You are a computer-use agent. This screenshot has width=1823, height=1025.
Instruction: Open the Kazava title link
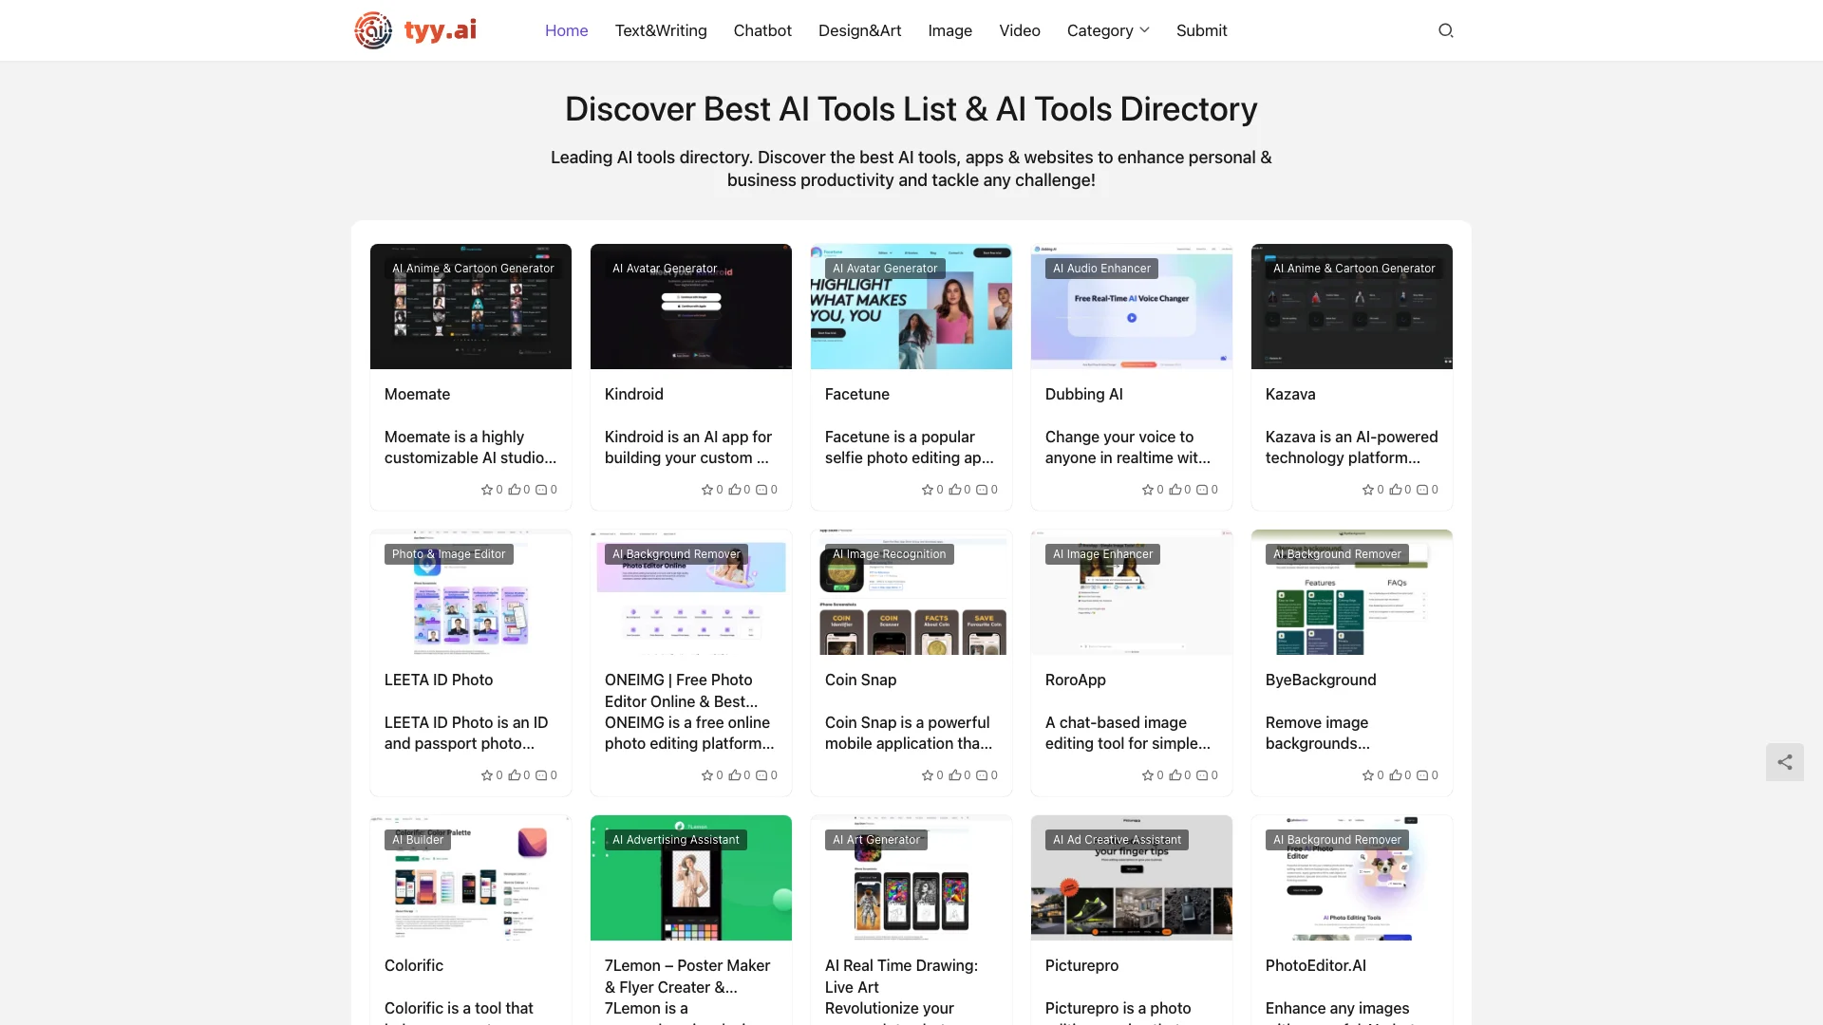(1290, 394)
